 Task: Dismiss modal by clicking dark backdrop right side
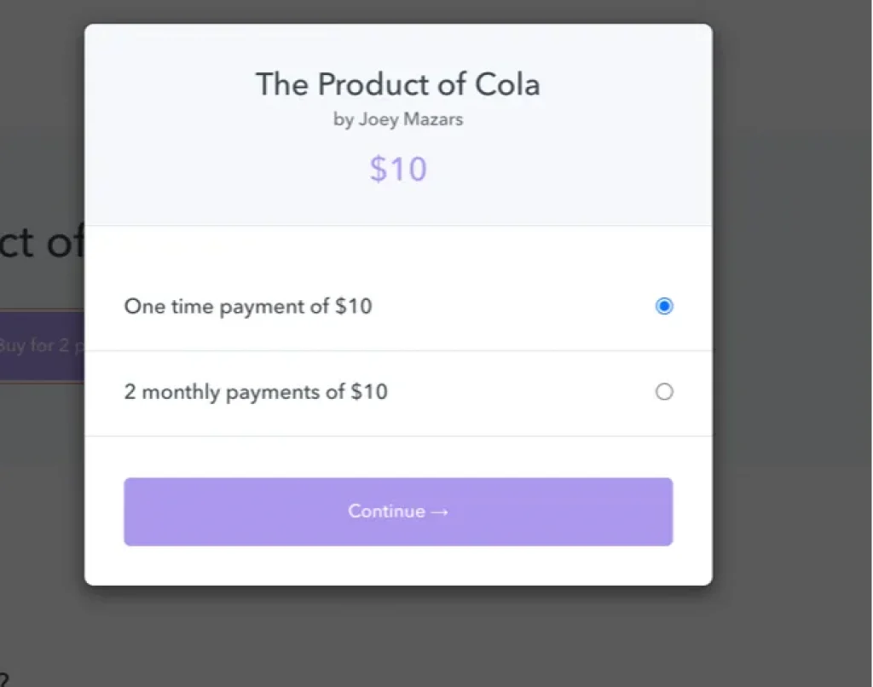(793, 341)
